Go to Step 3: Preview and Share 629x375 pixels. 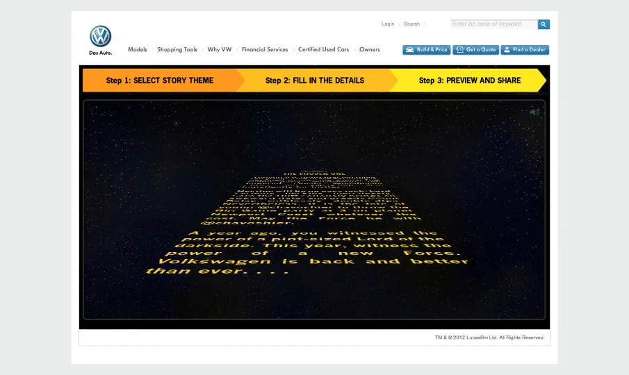pyautogui.click(x=470, y=80)
